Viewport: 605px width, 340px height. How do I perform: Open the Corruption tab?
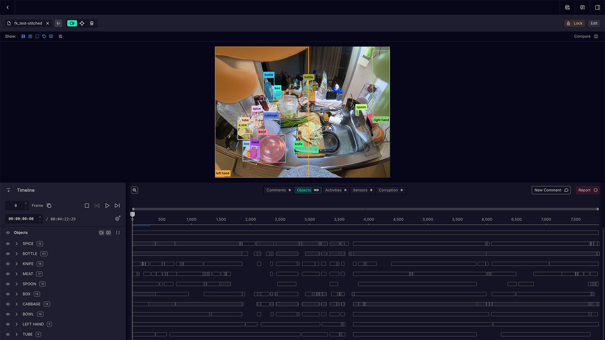tap(391, 190)
